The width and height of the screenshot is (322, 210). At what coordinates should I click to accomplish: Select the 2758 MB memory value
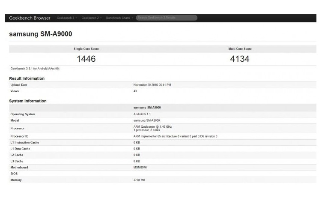pyautogui.click(x=139, y=180)
